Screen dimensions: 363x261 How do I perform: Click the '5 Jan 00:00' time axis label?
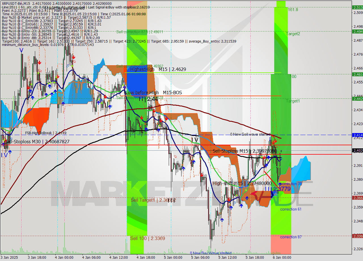[x=173, y=258]
